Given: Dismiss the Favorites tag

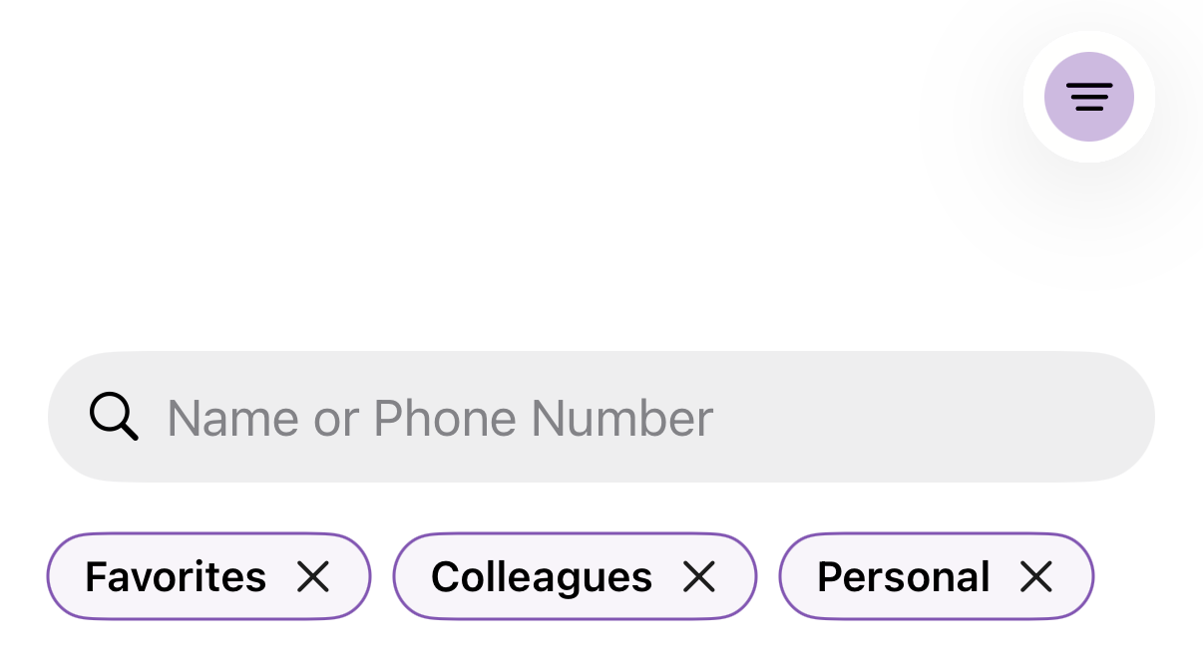Looking at the screenshot, I should click(x=313, y=576).
